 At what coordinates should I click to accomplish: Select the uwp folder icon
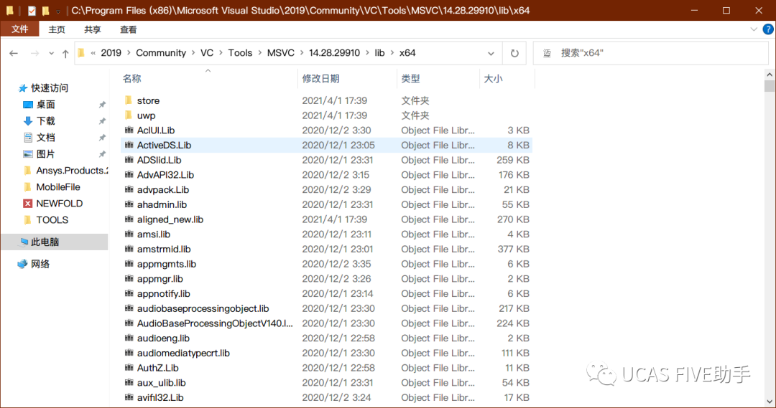pyautogui.click(x=129, y=115)
